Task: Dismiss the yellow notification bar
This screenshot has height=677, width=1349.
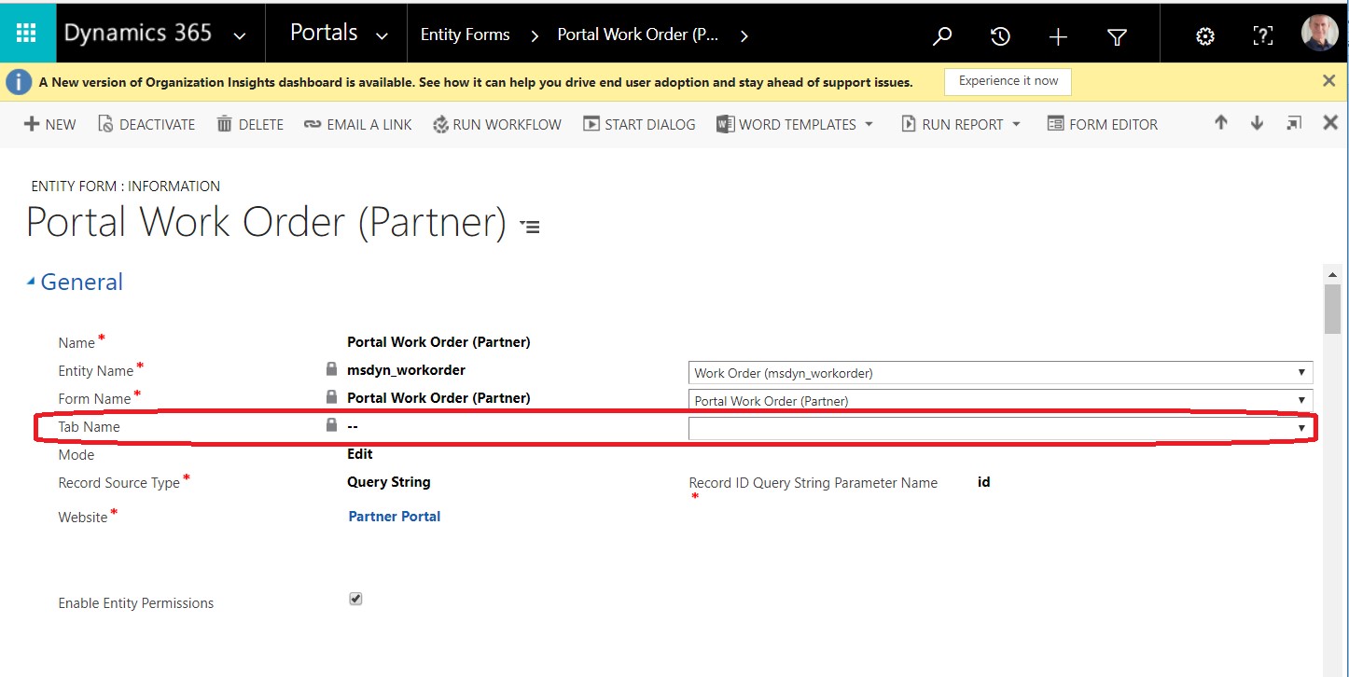Action: tap(1329, 81)
